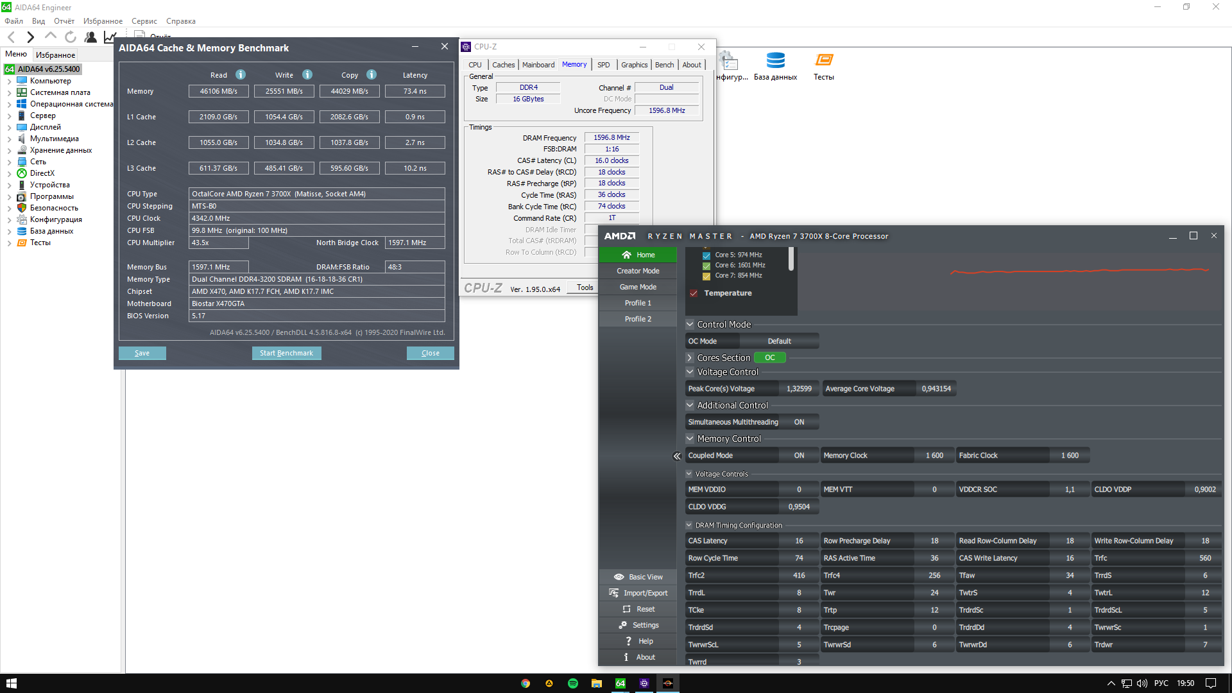The image size is (1232, 693).
Task: Toggle the Core 6 frequency checkbox
Action: click(706, 266)
